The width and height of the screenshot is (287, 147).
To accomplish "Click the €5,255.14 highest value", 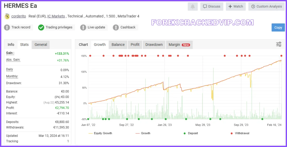I will click(x=62, y=102).
